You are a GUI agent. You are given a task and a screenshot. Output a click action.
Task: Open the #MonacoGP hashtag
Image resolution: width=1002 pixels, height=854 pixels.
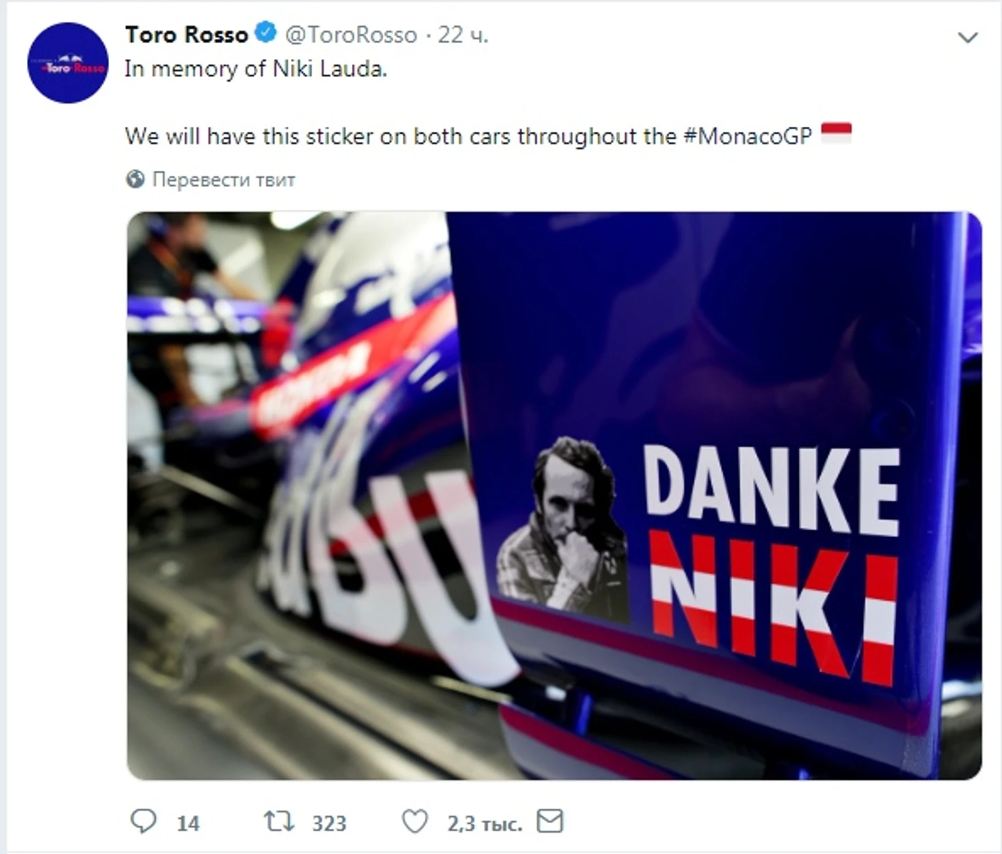[747, 136]
